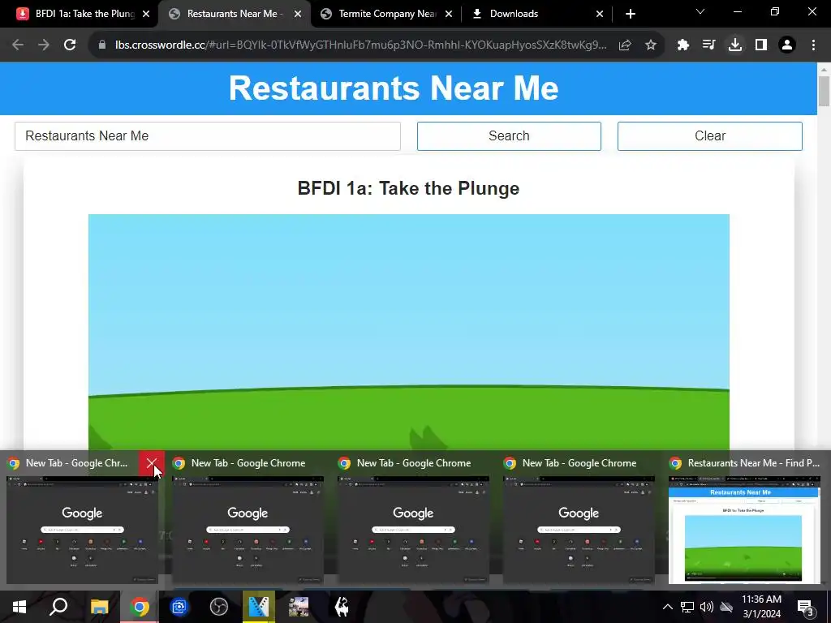Bookmark this page with star icon
Screen dimensions: 831x623
[x=651, y=45]
